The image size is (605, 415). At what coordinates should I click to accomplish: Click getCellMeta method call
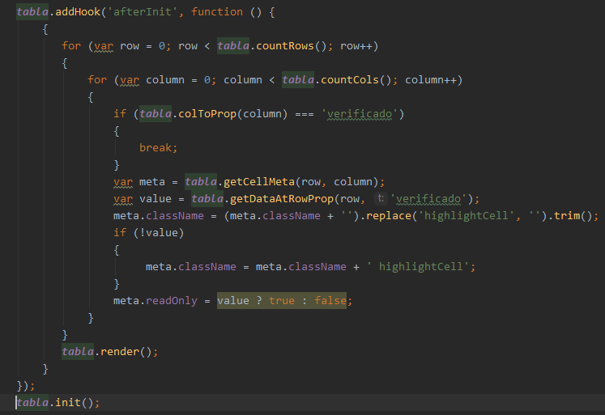[x=259, y=181]
